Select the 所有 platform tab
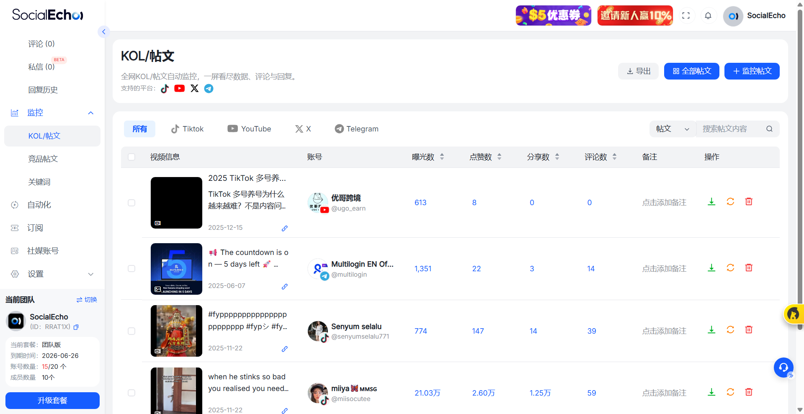Screen dimensions: 804x414 point(139,129)
